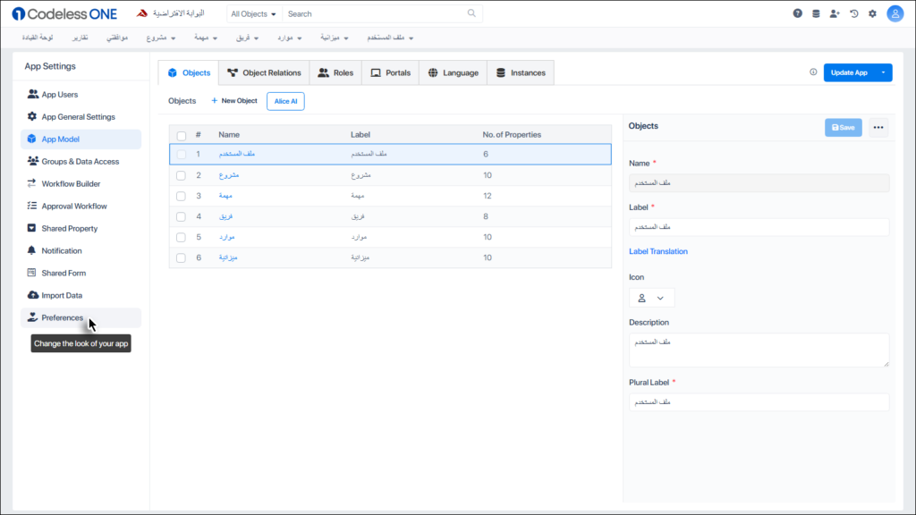Toggle the select-all checkbox in the table header
Screen dimensions: 916x515
(x=181, y=136)
